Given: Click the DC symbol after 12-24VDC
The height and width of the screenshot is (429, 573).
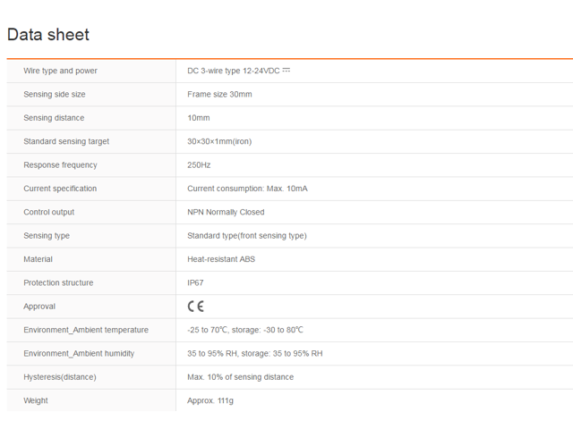Looking at the screenshot, I should [286, 70].
